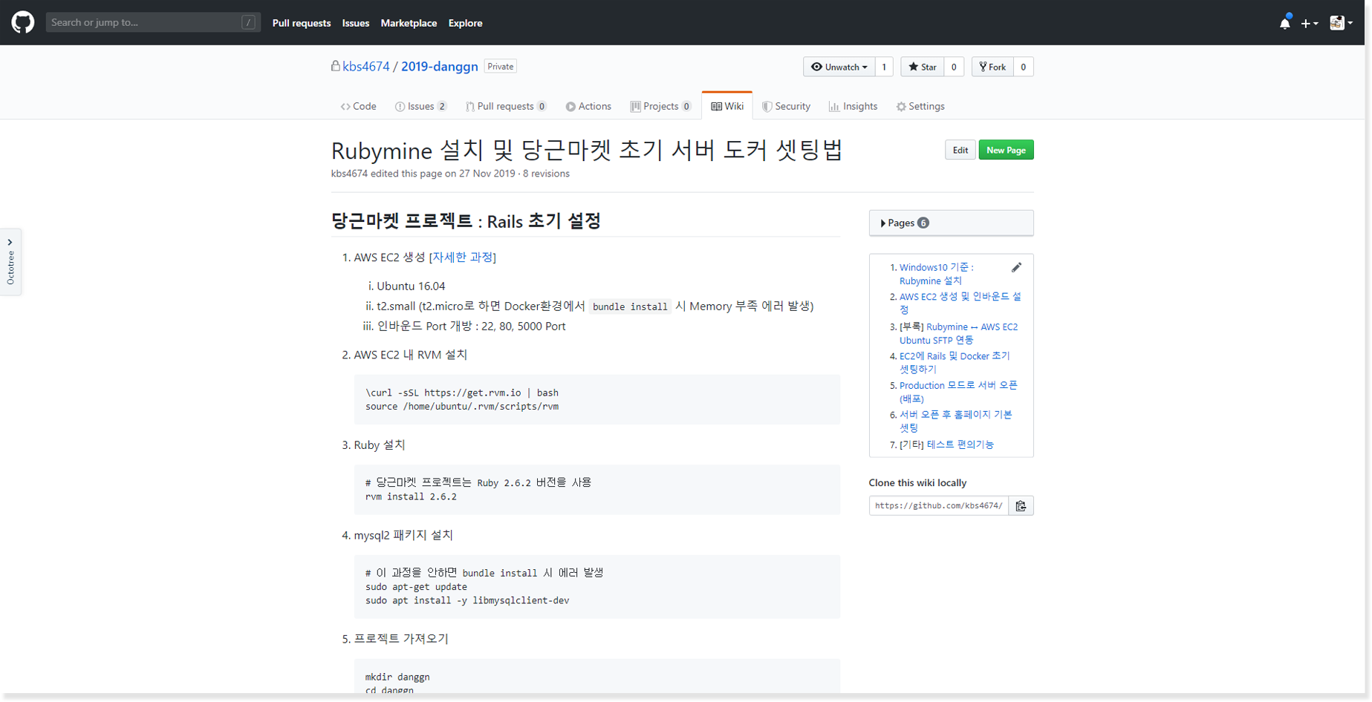Open Issues in the top navigation
Viewport: 1372px width, 702px height.
pos(356,23)
